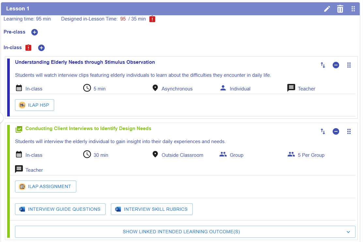Add an In-class activity with plus icon
The image size is (363, 242).
point(41,48)
